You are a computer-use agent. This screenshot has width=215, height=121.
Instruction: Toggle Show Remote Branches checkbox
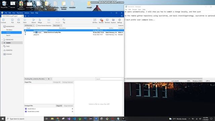37,26
